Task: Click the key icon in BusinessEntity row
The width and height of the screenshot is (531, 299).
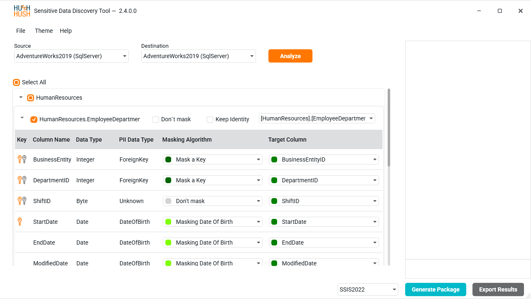Action: (x=22, y=159)
